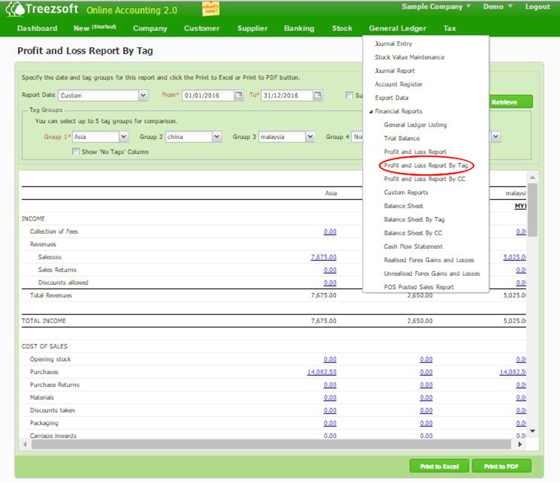Open the Report Date dropdown

142,95
